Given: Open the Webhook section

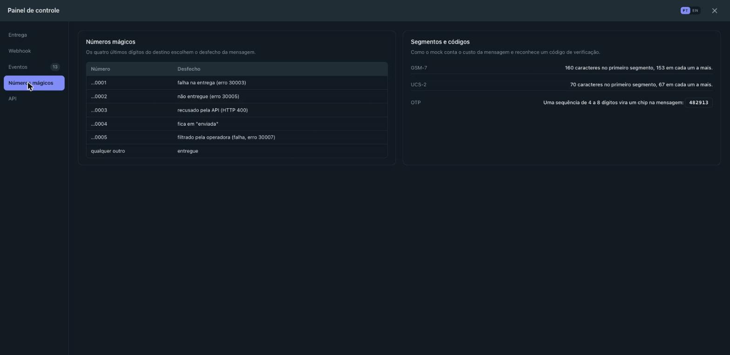Looking at the screenshot, I should (x=34, y=51).
